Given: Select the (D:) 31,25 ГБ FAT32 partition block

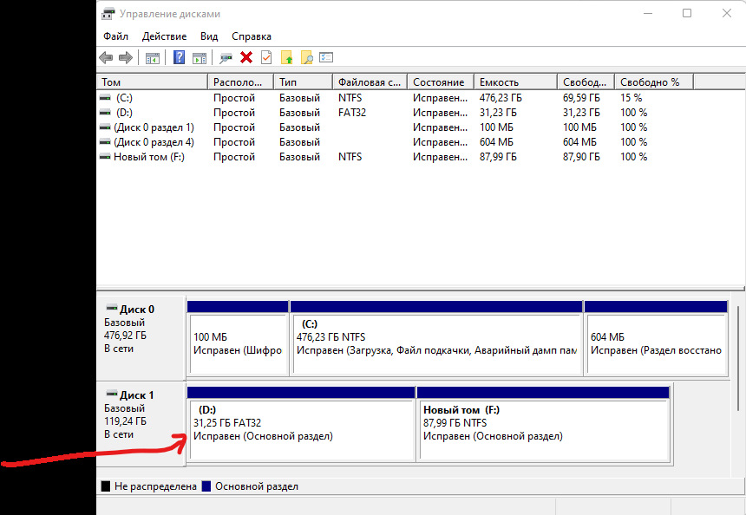Looking at the screenshot, I should [x=301, y=424].
